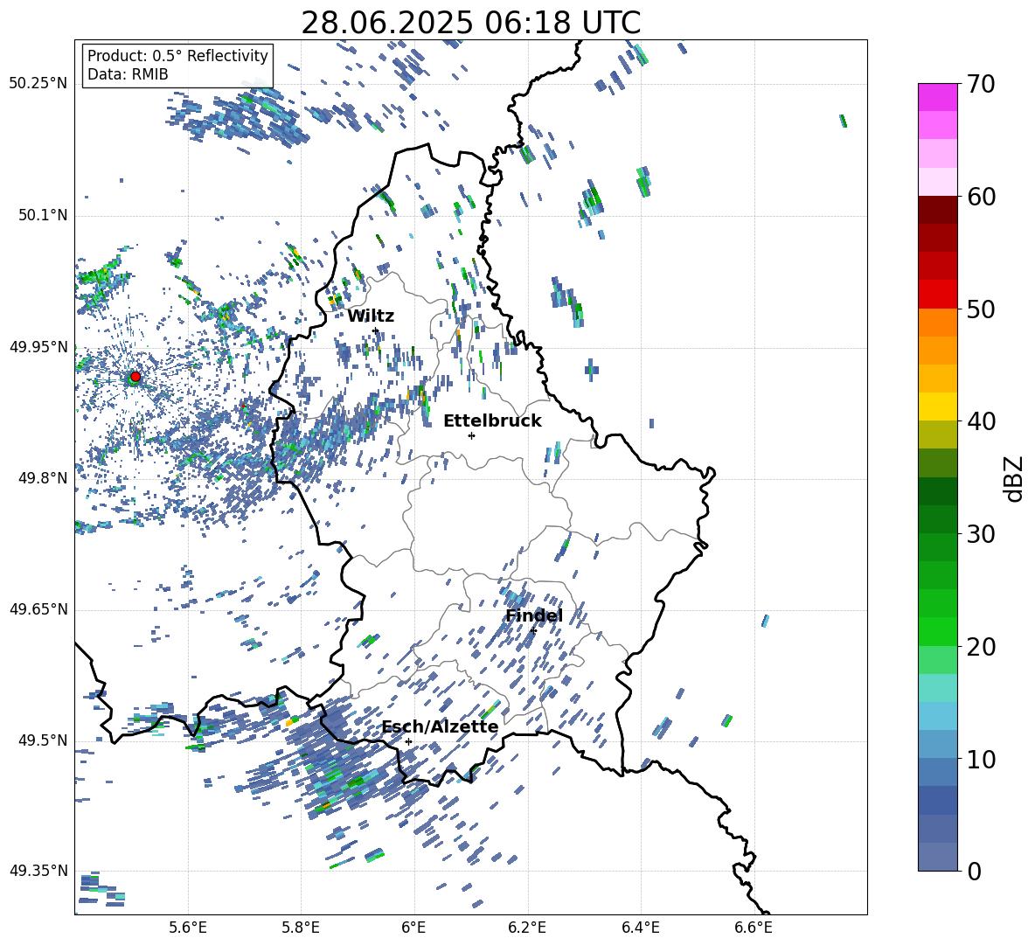Click the 49.65°N latitude label

tap(38, 609)
